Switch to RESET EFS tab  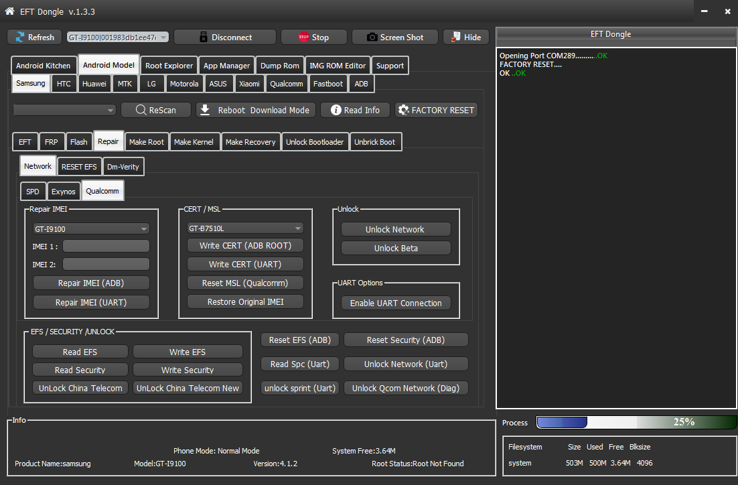coord(79,167)
